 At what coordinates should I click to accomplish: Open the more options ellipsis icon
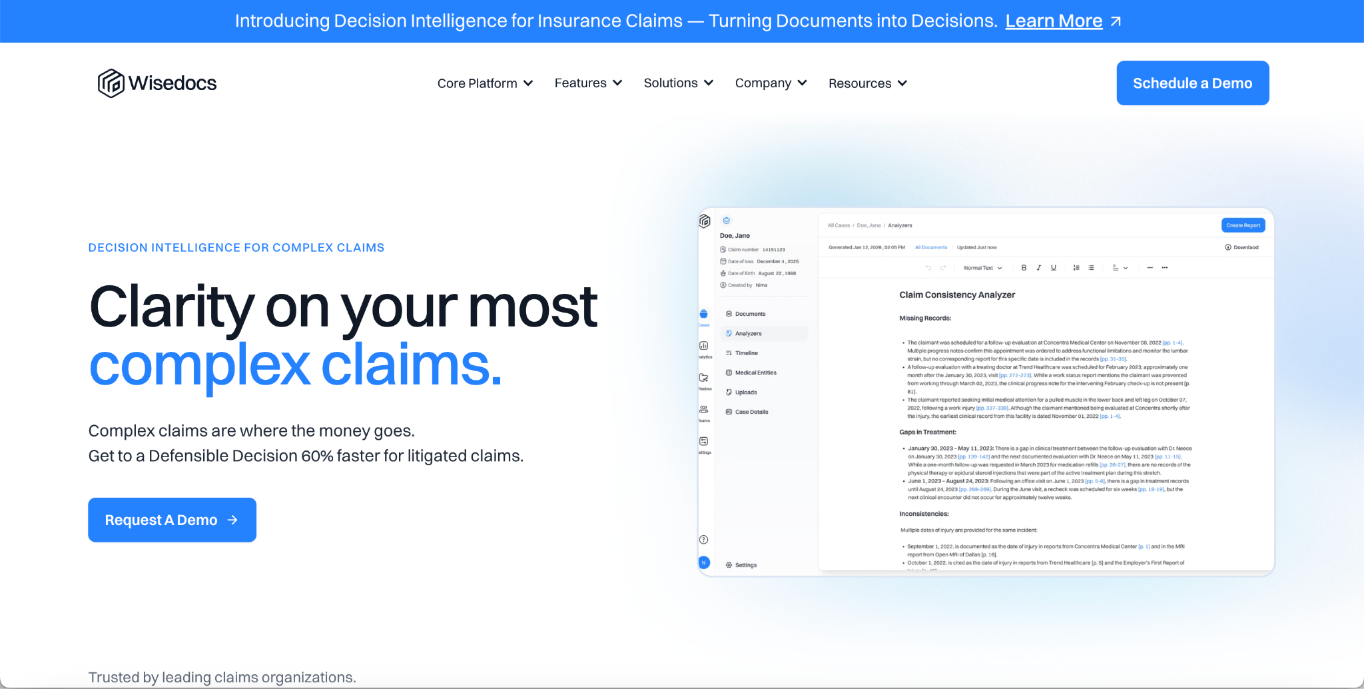coord(1165,268)
